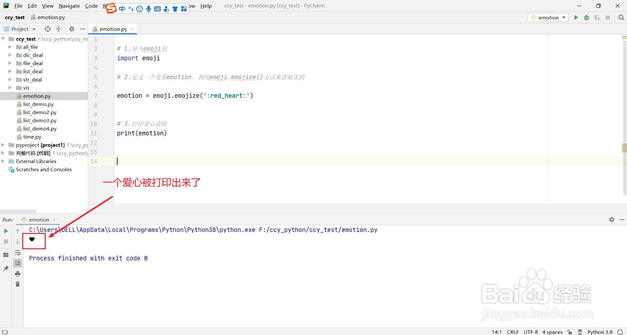Expand the vis folder
The width and height of the screenshot is (627, 335).
click(x=10, y=88)
